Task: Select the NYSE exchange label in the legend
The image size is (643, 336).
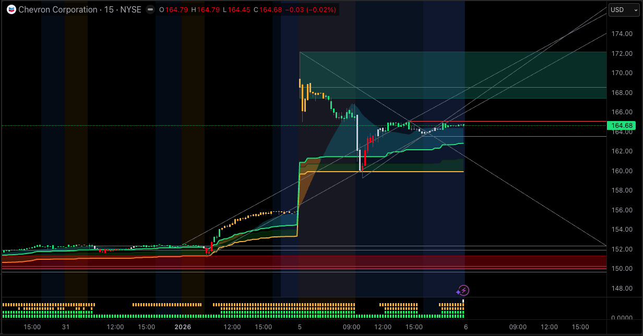Action: (x=130, y=9)
